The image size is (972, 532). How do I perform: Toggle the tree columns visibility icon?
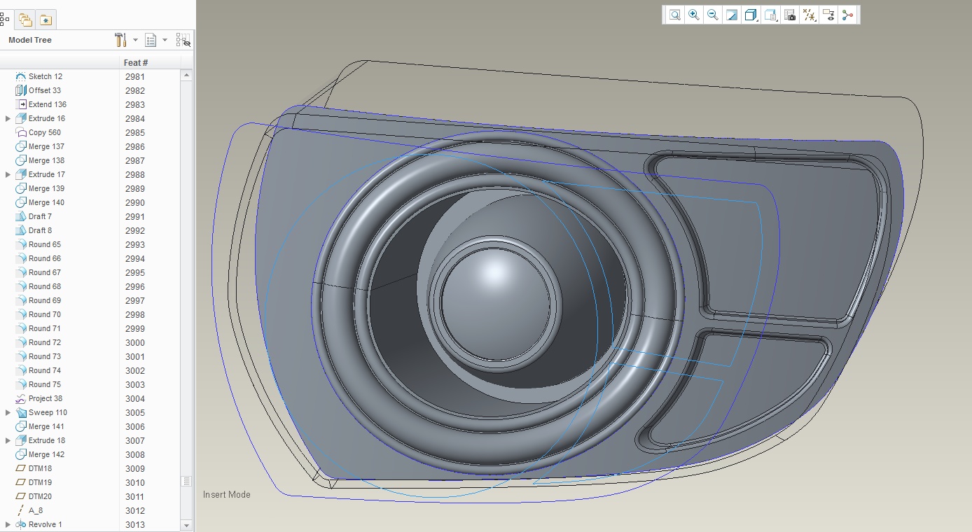pyautogui.click(x=183, y=40)
